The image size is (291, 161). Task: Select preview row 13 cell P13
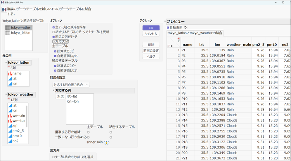(187, 115)
